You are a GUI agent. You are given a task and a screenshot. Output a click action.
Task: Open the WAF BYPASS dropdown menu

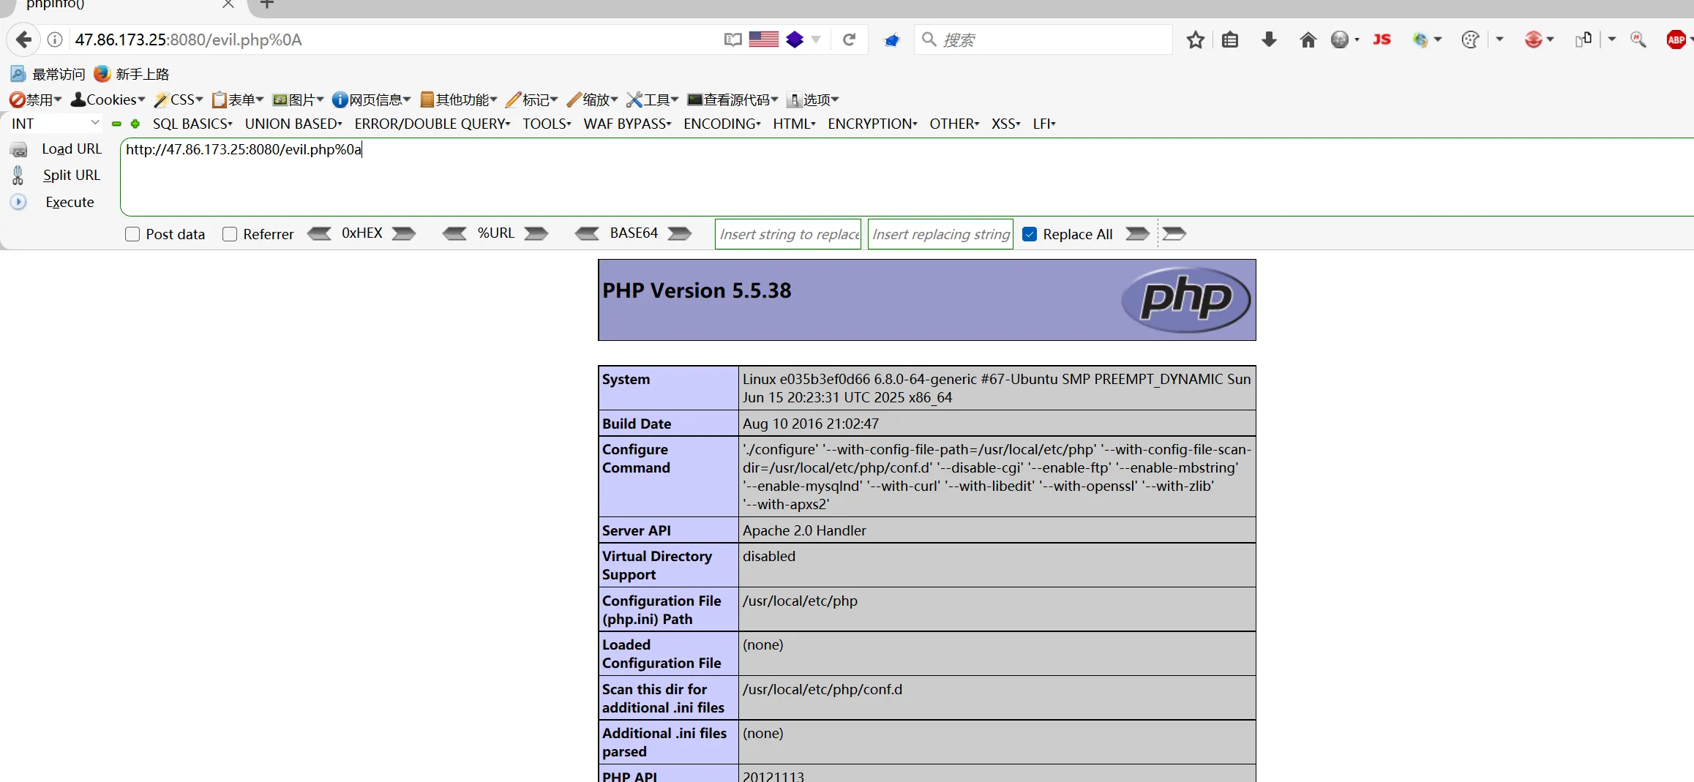627,124
